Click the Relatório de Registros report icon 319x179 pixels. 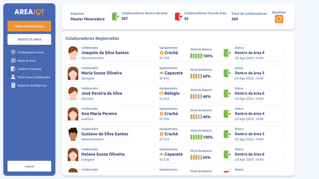[x=13, y=85]
